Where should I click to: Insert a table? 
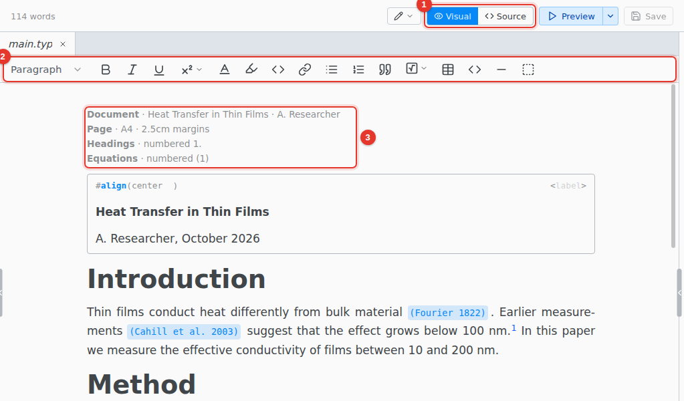pos(447,70)
